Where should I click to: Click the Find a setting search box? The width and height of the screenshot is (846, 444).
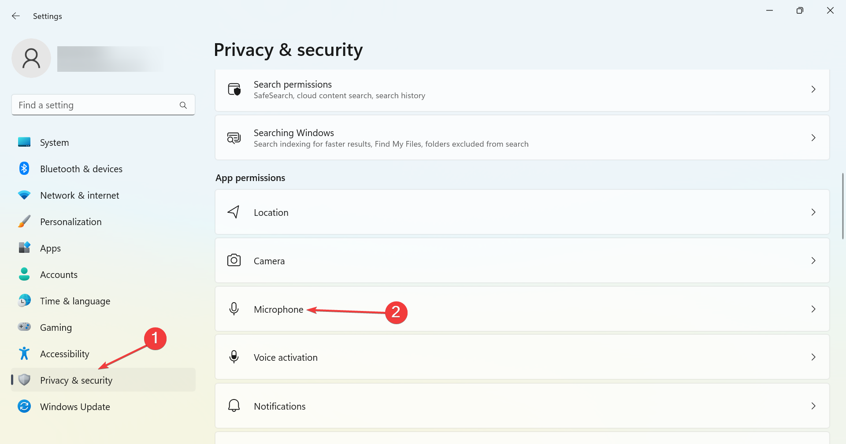click(103, 105)
